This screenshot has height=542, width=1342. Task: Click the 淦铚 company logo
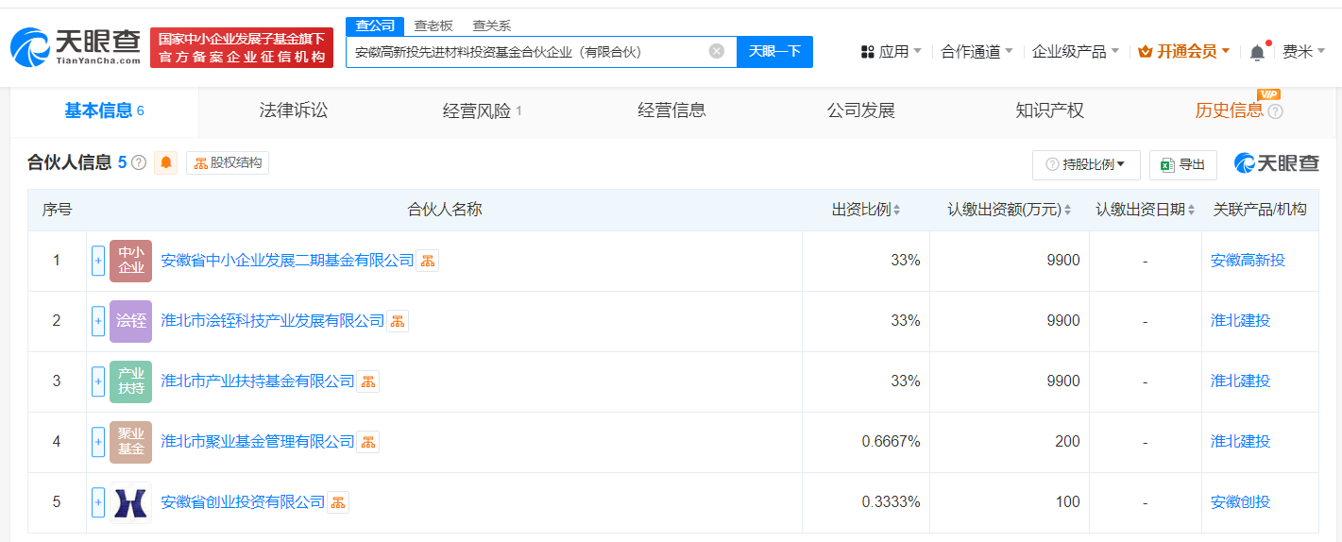click(130, 321)
